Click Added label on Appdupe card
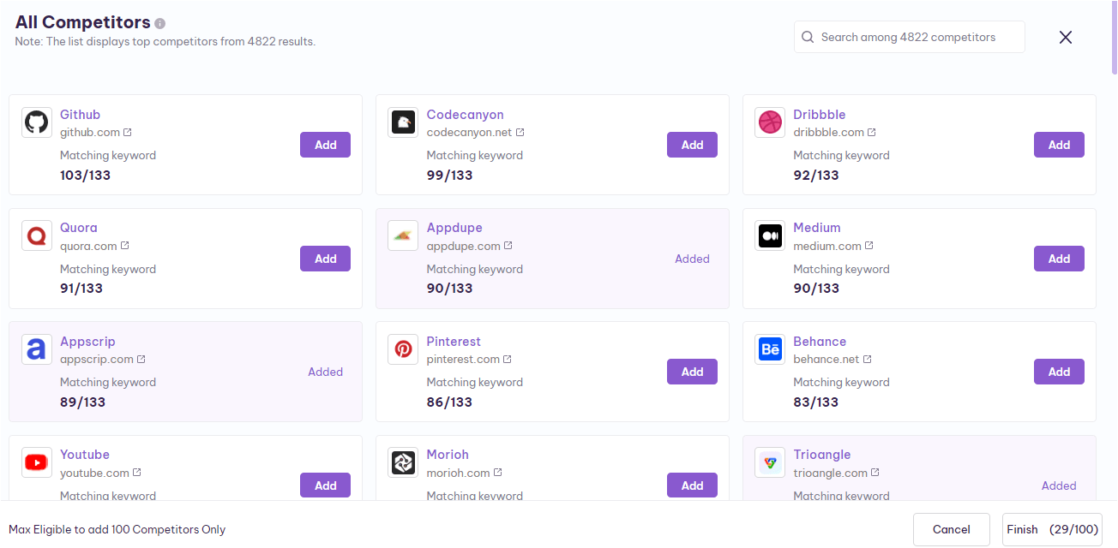 coord(692,259)
